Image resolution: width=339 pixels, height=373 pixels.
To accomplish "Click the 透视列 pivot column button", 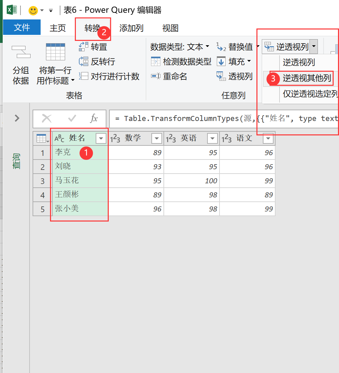I will pyautogui.click(x=234, y=76).
